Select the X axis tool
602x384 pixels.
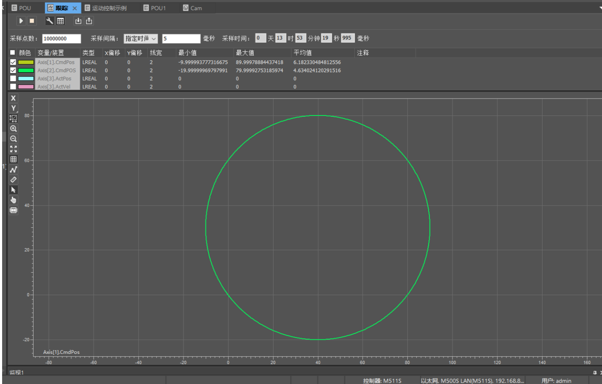[x=13, y=98]
